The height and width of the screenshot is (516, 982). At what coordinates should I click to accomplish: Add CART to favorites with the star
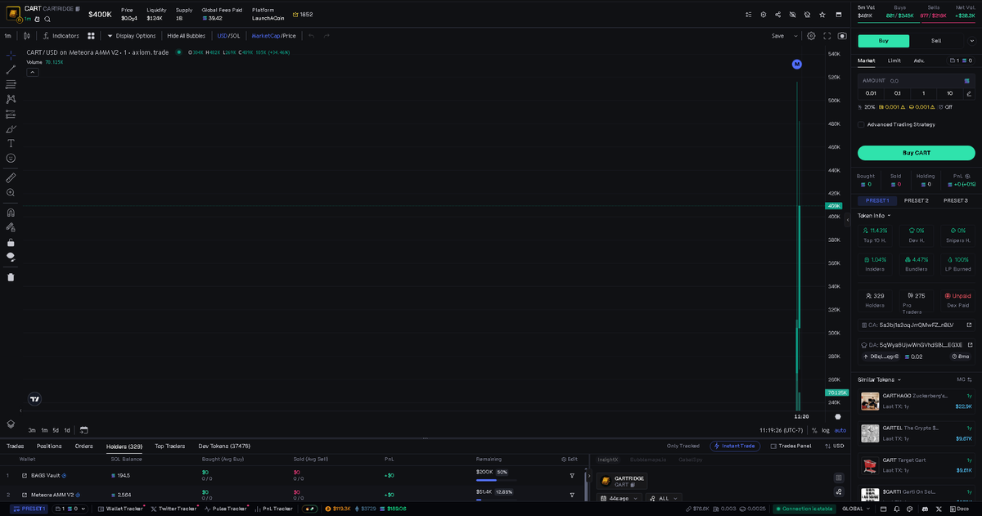[x=822, y=15]
